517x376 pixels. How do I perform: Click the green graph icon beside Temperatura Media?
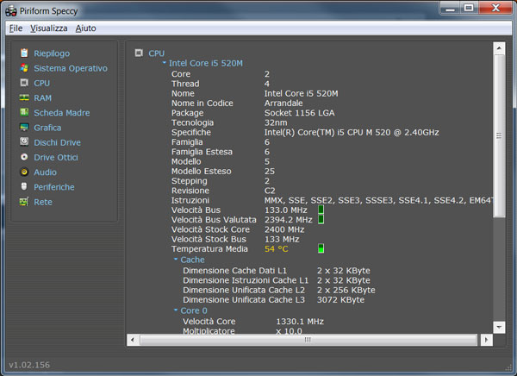coord(321,248)
